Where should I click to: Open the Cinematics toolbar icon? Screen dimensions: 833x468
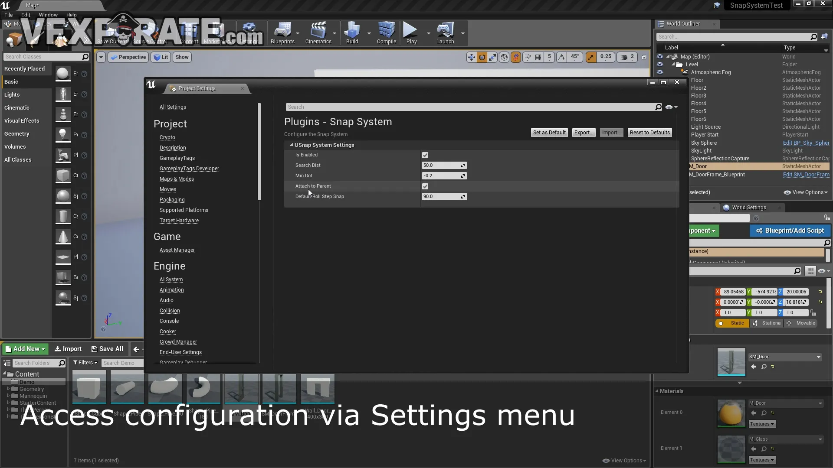click(318, 33)
